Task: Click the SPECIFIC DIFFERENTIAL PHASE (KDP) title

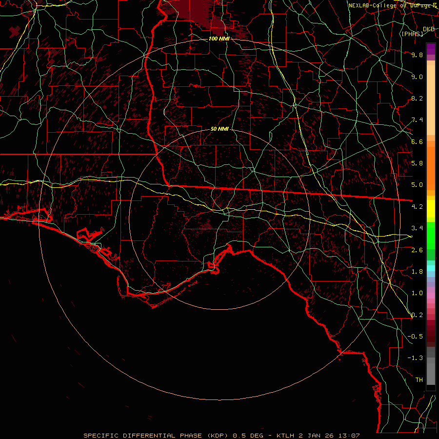Action: 157,436
